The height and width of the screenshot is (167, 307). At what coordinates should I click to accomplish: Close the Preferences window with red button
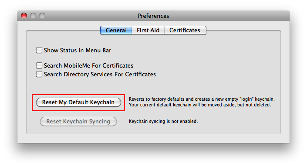24,16
